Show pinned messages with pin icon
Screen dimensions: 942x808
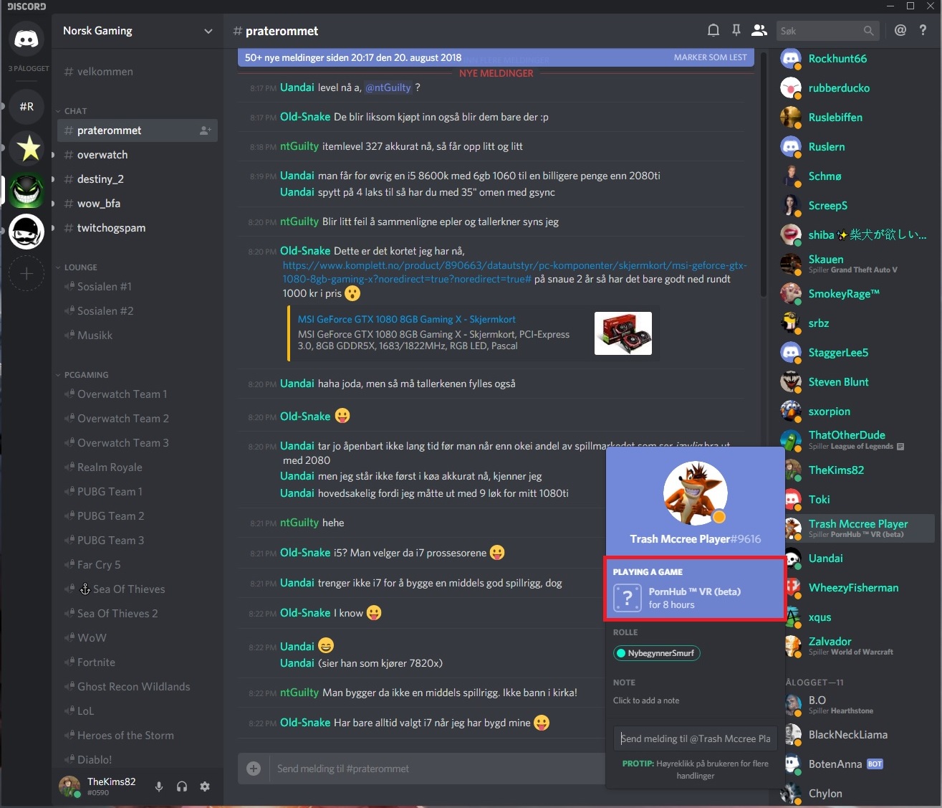(736, 30)
